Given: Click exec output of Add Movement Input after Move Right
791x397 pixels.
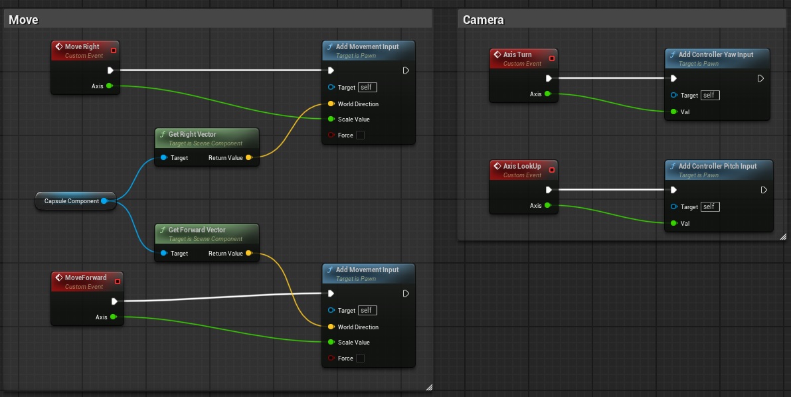Looking at the screenshot, I should coord(406,70).
